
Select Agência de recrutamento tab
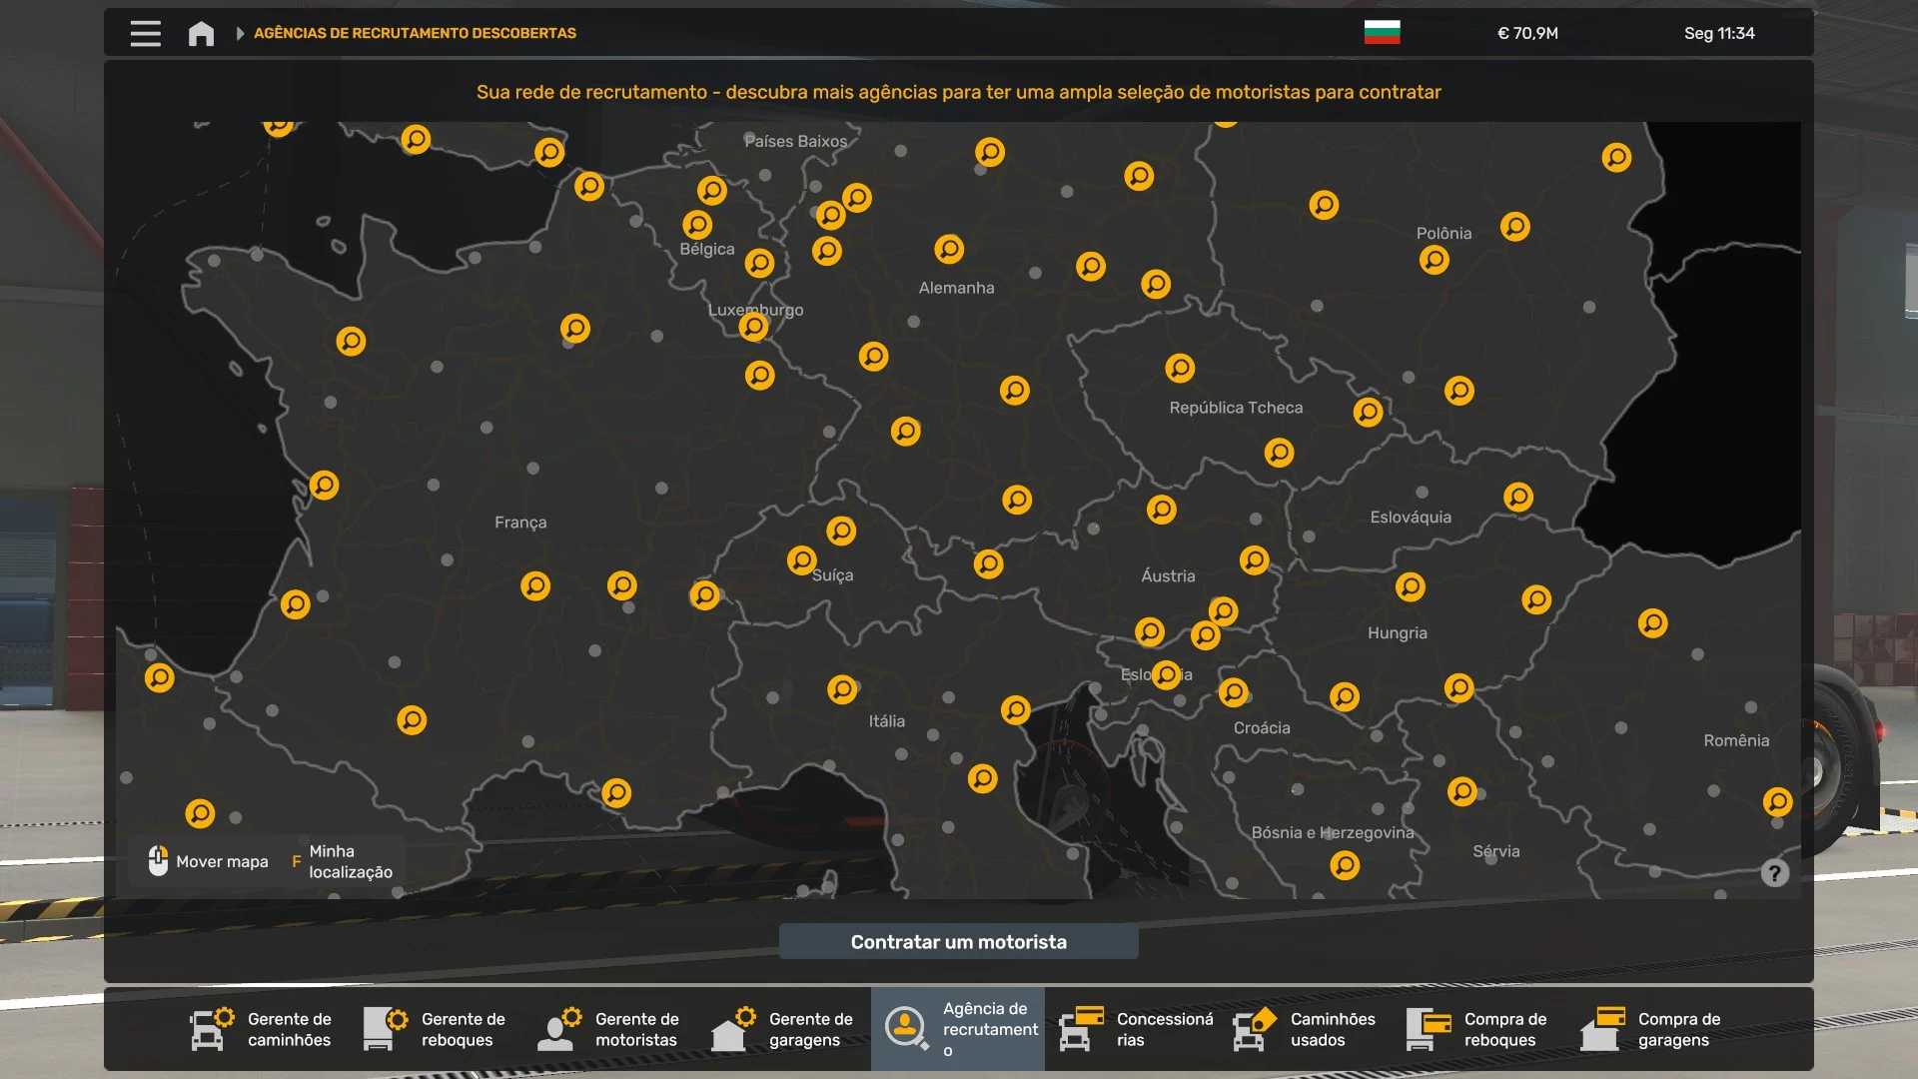point(958,1029)
